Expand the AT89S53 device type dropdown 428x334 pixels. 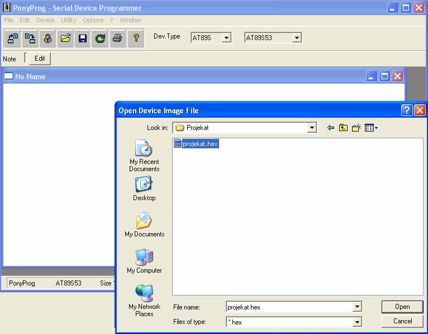(297, 37)
